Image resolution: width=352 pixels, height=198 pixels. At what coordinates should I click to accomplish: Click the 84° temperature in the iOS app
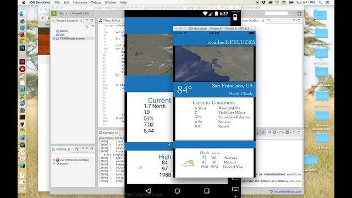point(184,90)
